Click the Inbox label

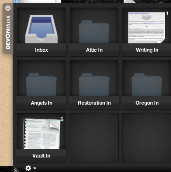point(41,50)
